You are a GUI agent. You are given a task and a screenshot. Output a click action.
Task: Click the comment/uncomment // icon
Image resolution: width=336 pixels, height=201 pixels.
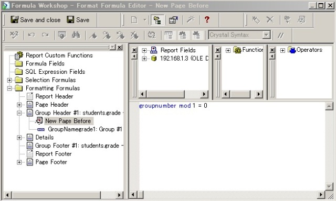pos(280,35)
